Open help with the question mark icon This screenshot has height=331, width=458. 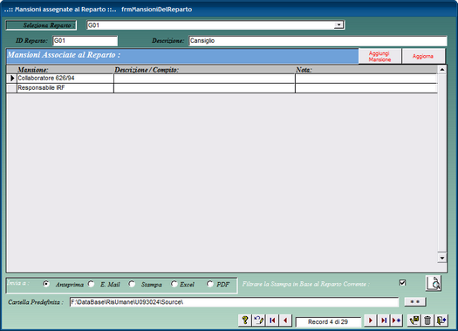pyautogui.click(x=245, y=321)
